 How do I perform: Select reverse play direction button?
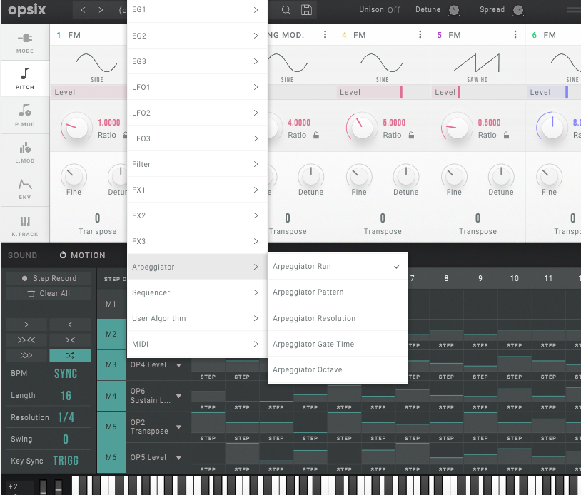pos(70,325)
